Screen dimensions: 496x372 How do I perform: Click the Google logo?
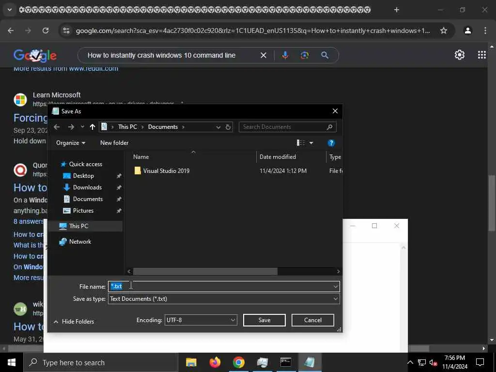35,55
